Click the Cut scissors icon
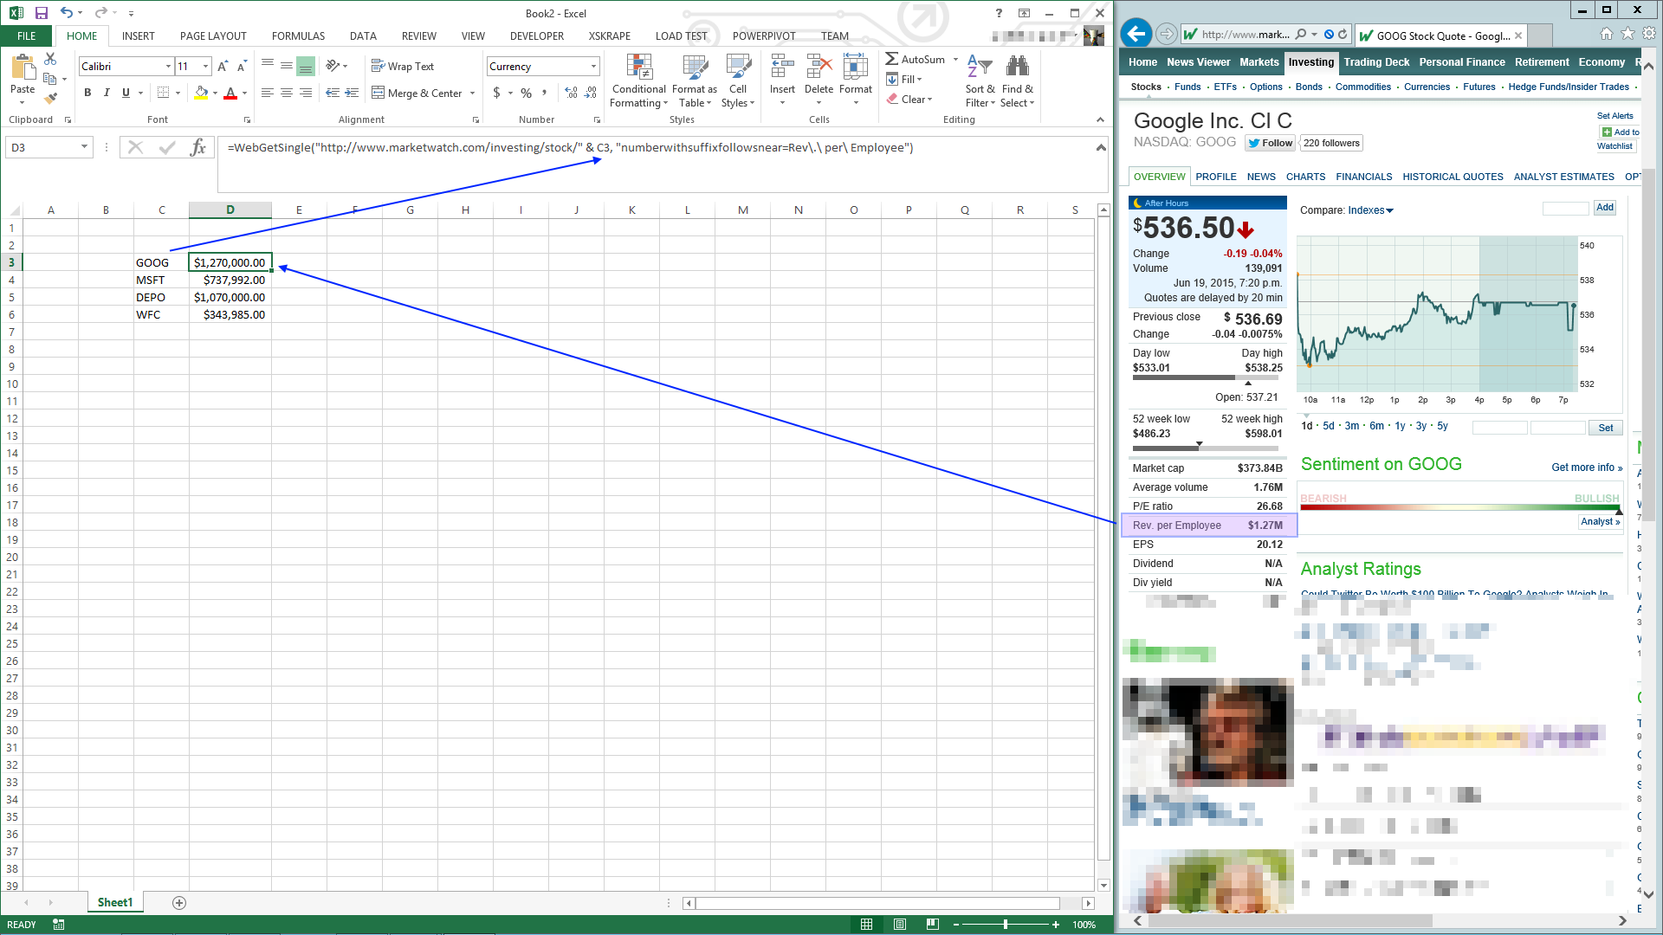Image resolution: width=1663 pixels, height=935 pixels. [50, 59]
